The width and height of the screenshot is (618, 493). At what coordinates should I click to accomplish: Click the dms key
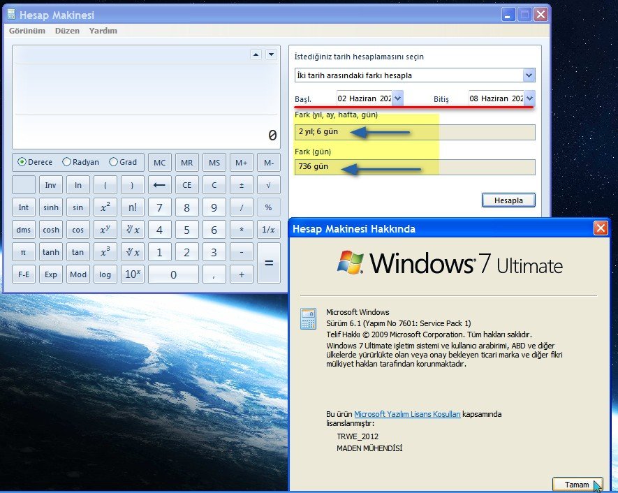pyautogui.click(x=24, y=230)
